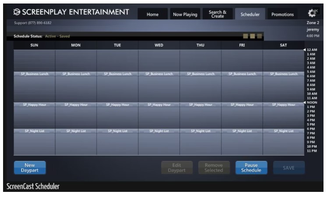Click the 5 AM time label

pos(311,72)
